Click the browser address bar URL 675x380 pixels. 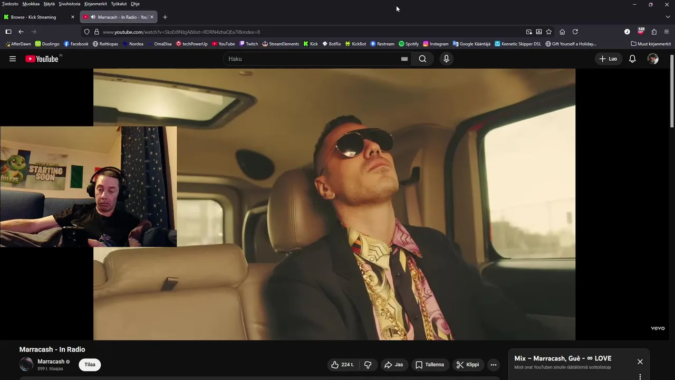181,32
